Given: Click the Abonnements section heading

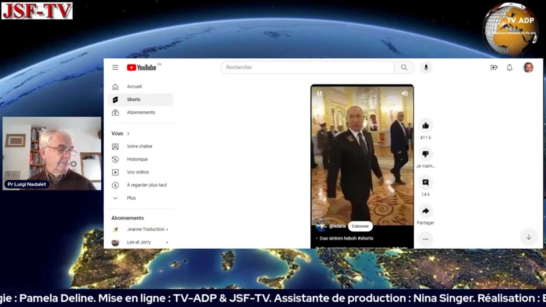Looking at the screenshot, I should coord(128,218).
